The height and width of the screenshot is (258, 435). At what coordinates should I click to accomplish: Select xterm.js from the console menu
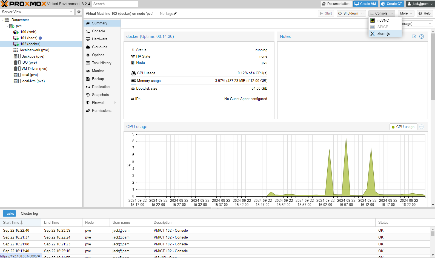(x=384, y=34)
